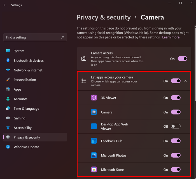This screenshot has height=179, width=196.
Task: Collapse the Let apps access list
Action: pos(185,81)
